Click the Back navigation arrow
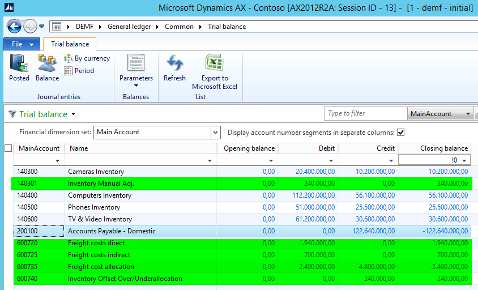This screenshot has width=478, height=290. (x=14, y=27)
